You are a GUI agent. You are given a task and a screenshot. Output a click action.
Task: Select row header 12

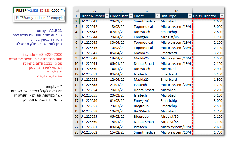click(76, 74)
